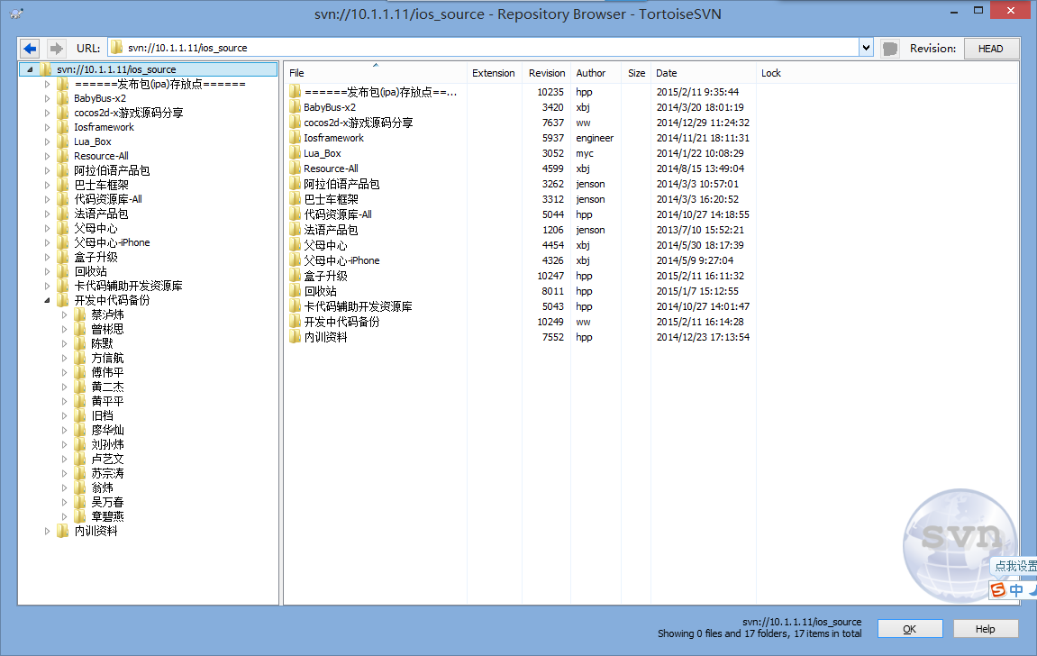Expand the 吴万春 subfolder node
This screenshot has width=1037, height=656.
click(x=64, y=502)
